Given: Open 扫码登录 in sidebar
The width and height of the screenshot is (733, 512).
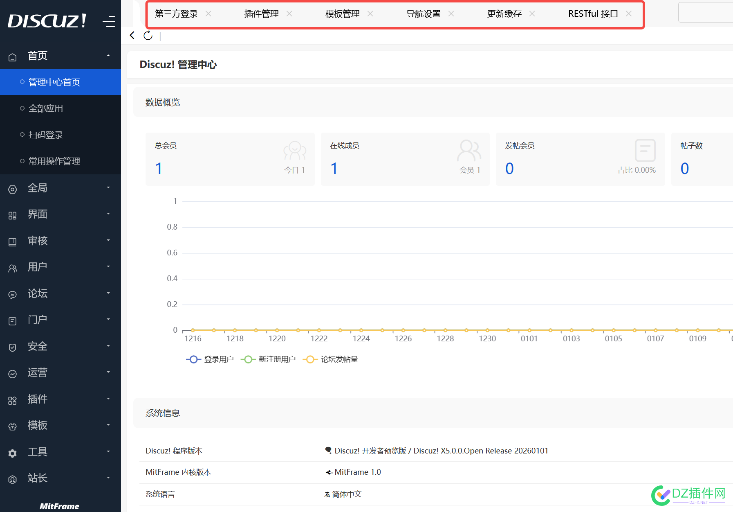Looking at the screenshot, I should click(x=61, y=135).
